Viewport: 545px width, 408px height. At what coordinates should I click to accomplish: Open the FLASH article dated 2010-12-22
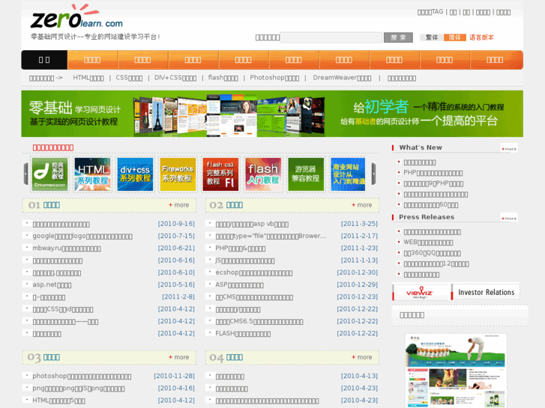pyautogui.click(x=243, y=333)
